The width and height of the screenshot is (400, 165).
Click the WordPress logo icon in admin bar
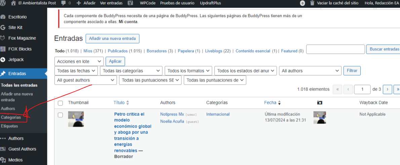[x=4, y=3]
